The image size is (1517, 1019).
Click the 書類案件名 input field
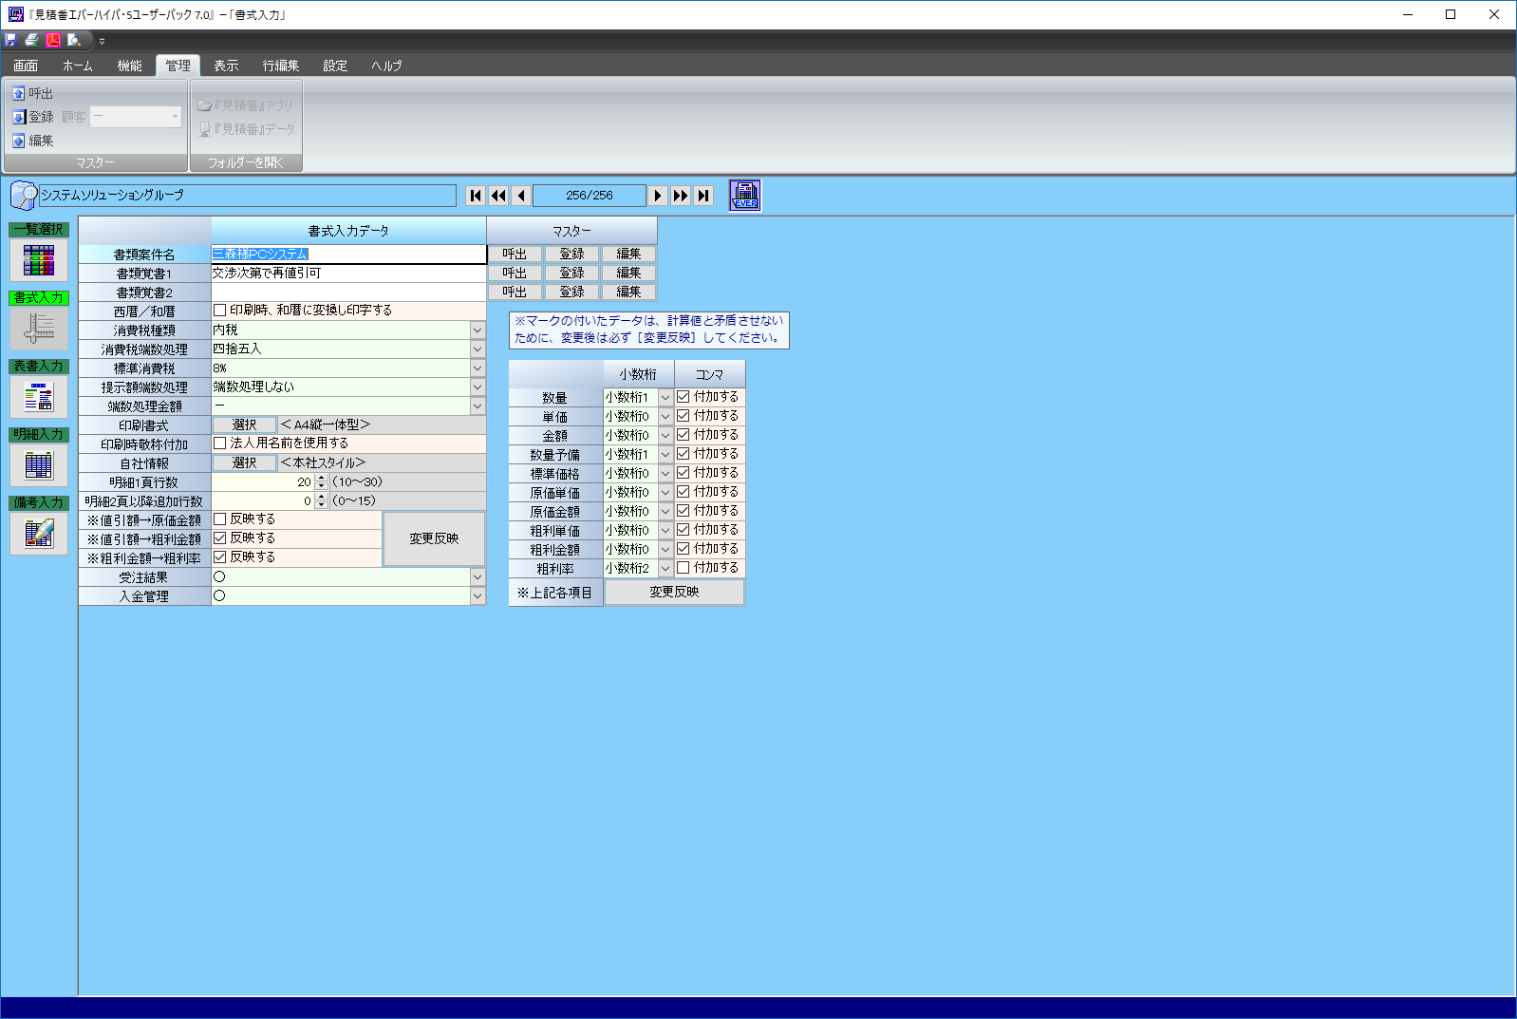pos(348,255)
